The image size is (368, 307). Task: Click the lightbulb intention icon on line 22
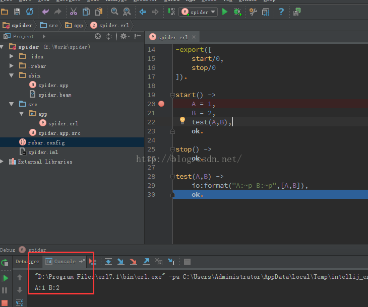tap(182, 121)
